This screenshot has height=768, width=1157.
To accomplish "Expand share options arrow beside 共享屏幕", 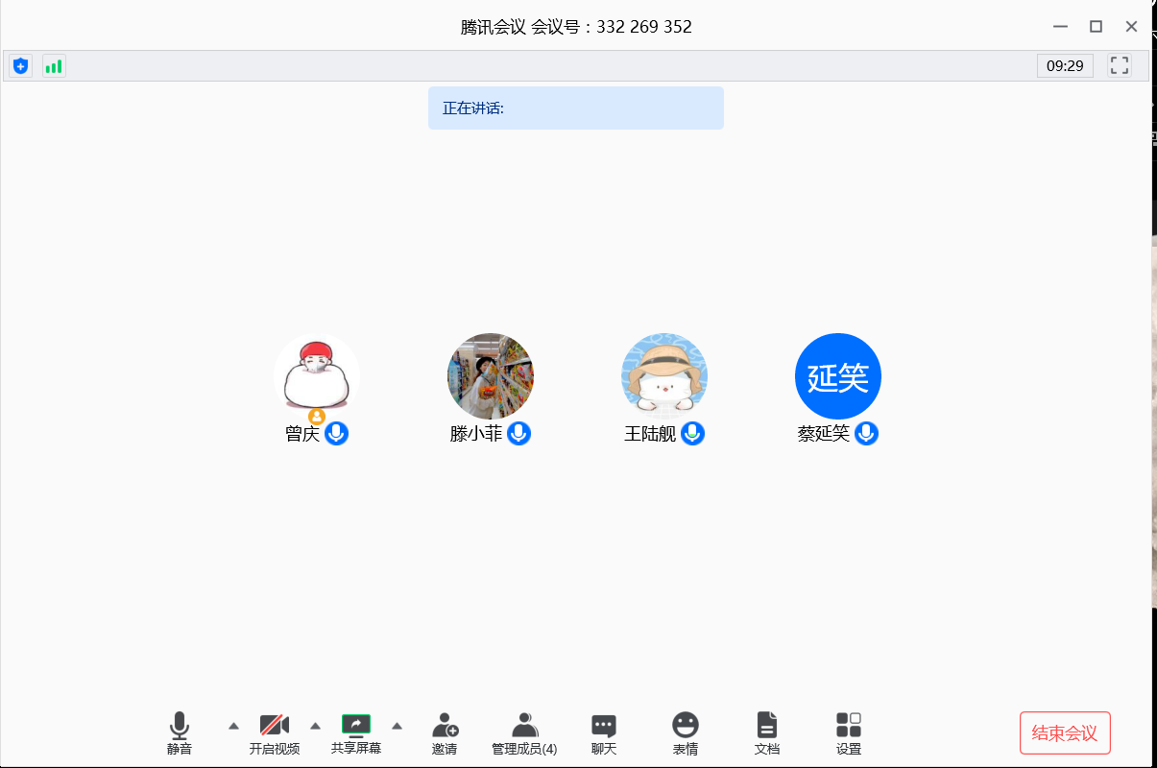I will point(397,726).
